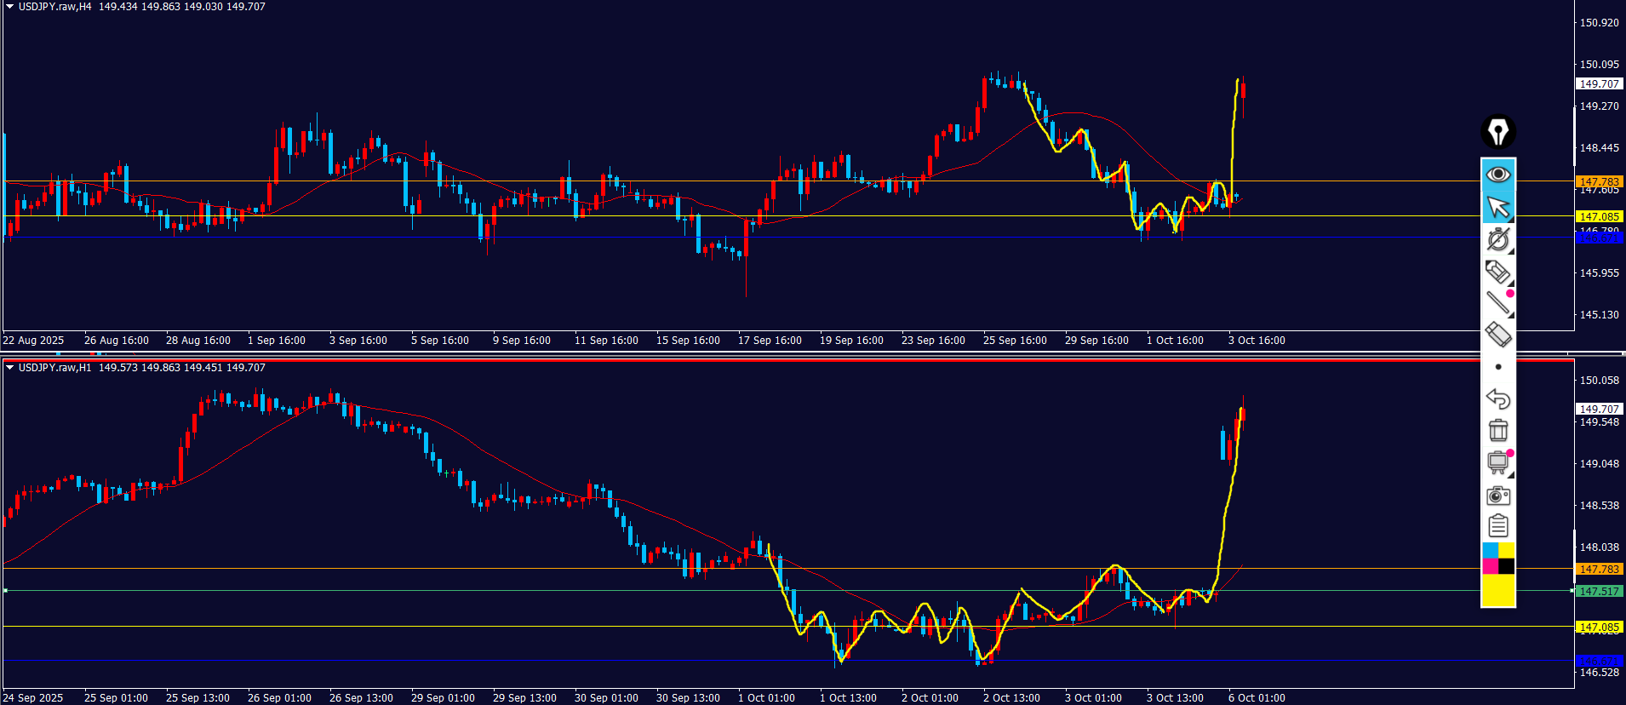Select the eraser tool

pos(1497,334)
